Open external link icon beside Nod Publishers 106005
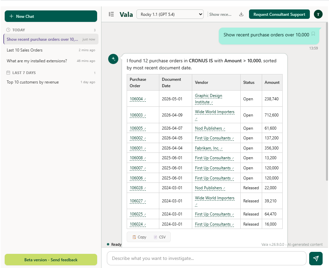 224,129
